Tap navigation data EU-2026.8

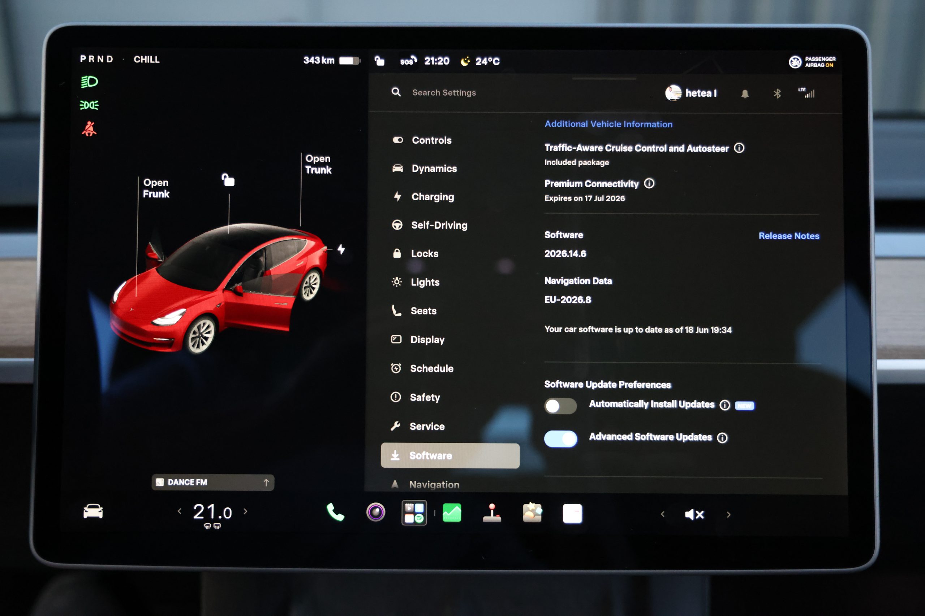tap(568, 300)
